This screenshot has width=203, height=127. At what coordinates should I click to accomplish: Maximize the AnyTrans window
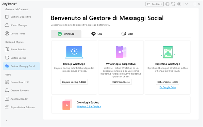pyautogui.click(x=195, y=4)
